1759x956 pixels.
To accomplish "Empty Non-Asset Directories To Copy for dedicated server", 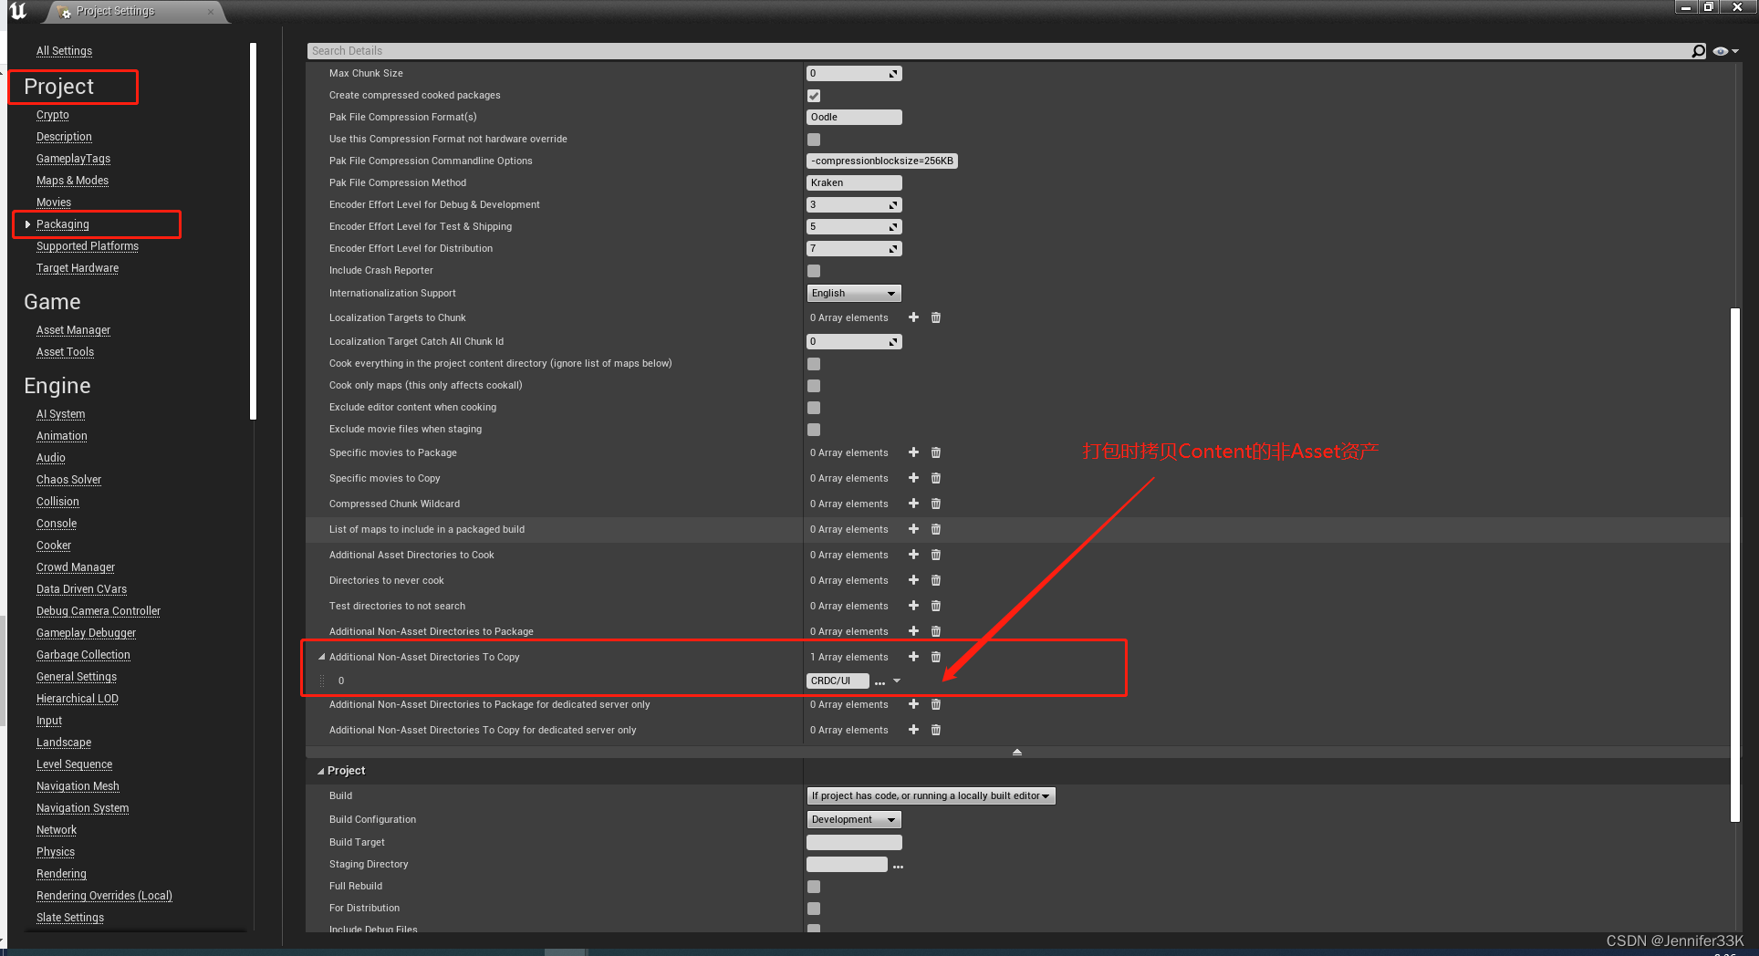I will [935, 730].
